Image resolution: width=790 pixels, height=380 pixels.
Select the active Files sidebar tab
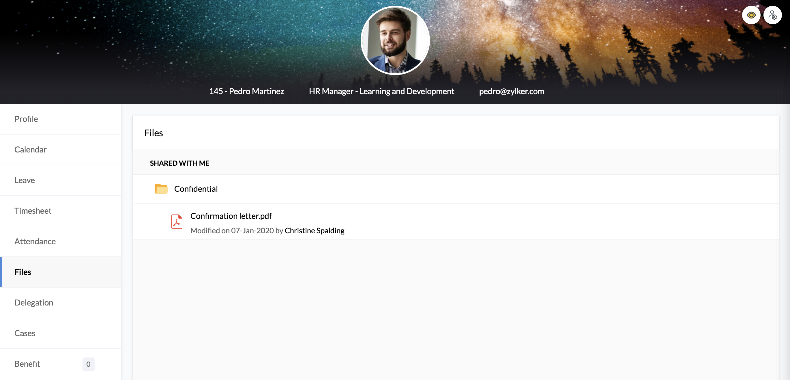23,272
